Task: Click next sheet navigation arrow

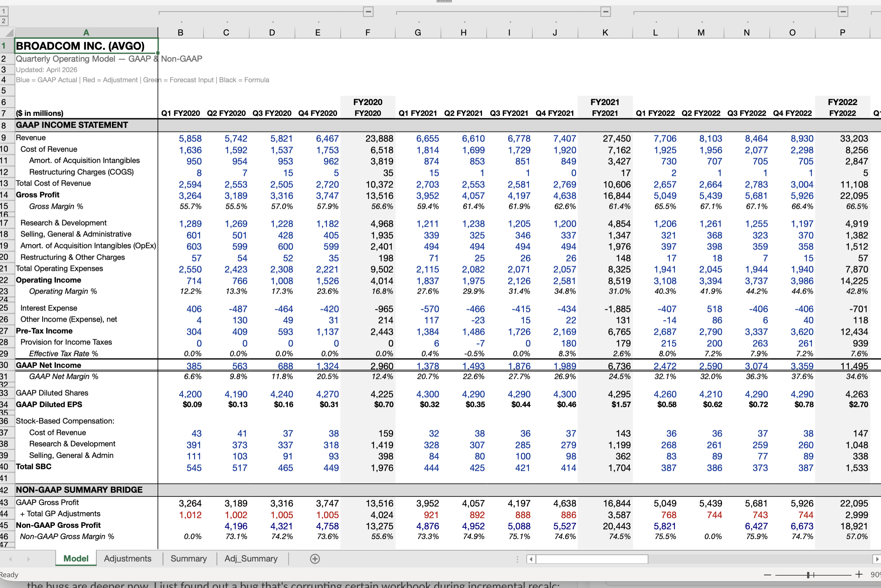Action: point(28,559)
